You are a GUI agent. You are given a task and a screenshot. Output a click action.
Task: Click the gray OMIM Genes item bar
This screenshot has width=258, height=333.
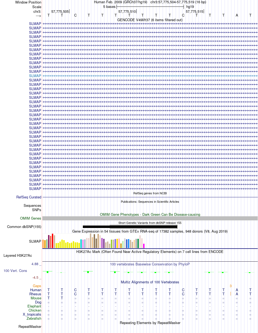coord(150,218)
